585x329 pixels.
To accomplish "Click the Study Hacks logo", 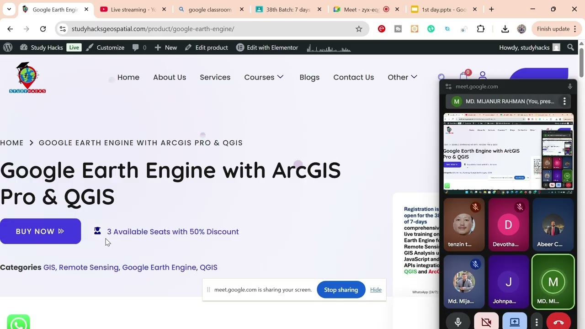I will coord(27,78).
